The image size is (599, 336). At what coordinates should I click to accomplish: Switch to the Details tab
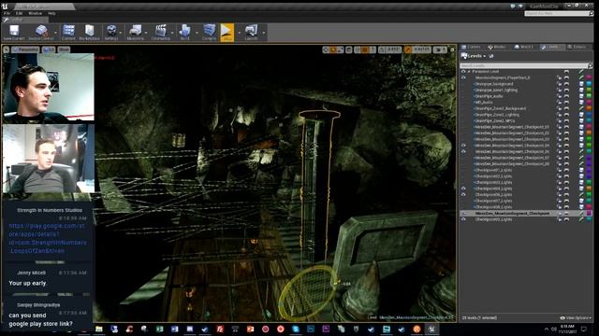pyautogui.click(x=577, y=47)
